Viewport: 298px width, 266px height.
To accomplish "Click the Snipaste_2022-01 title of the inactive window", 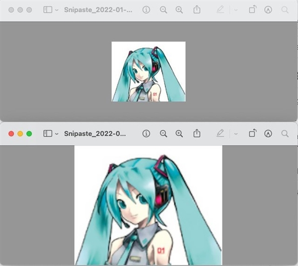I will click(98, 9).
